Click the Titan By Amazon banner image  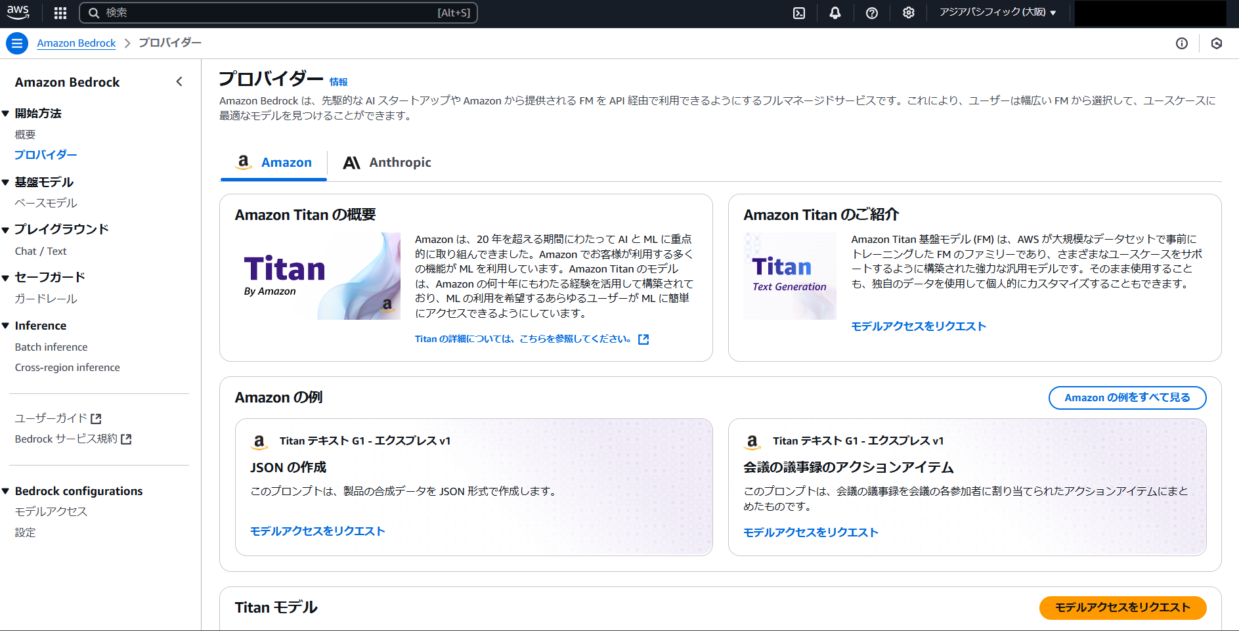[x=318, y=276]
